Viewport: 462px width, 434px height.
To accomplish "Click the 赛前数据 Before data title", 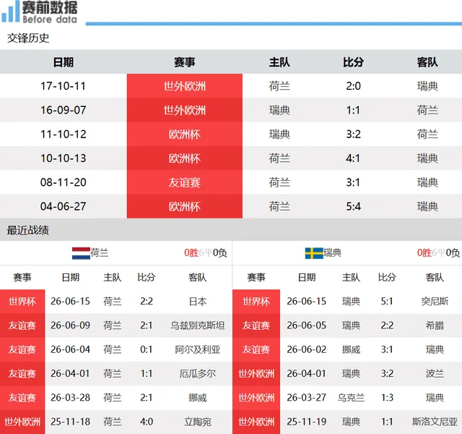I will pyautogui.click(x=50, y=12).
